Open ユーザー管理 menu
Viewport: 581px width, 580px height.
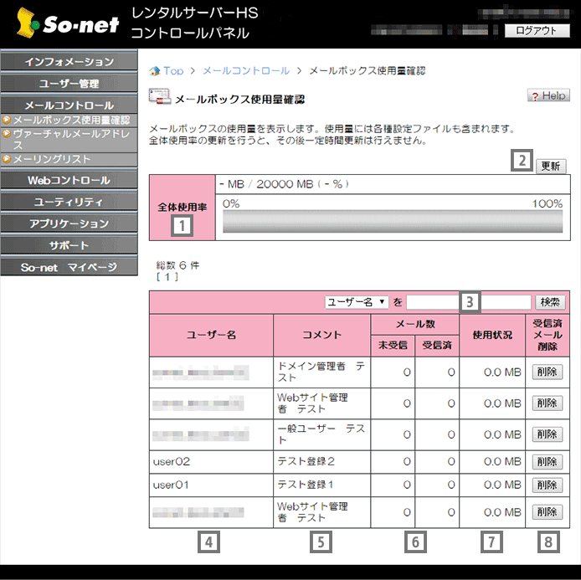pyautogui.click(x=69, y=84)
